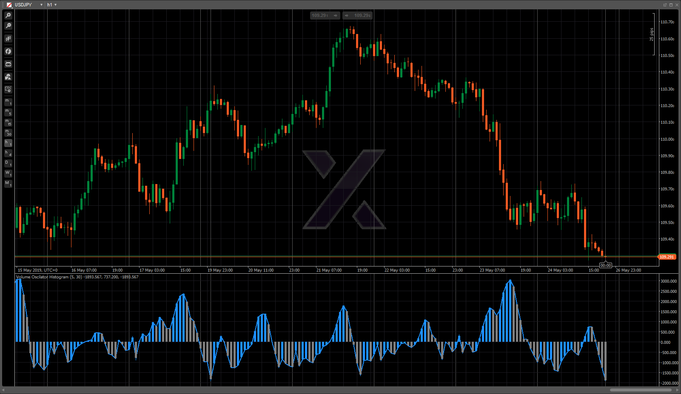Open the cBots robot icon

(8, 64)
